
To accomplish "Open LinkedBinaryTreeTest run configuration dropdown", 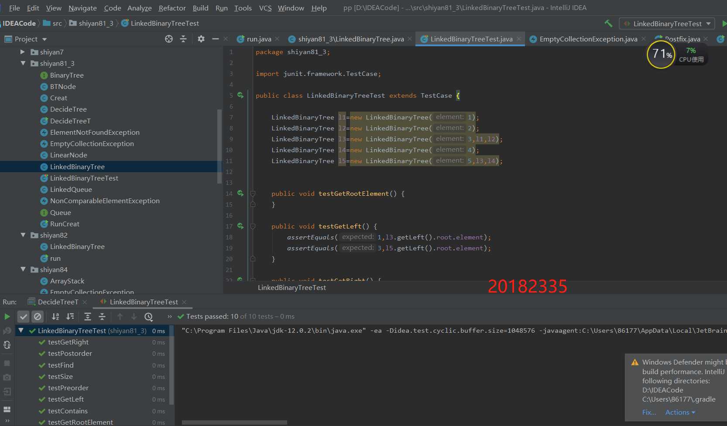I will [x=667, y=24].
